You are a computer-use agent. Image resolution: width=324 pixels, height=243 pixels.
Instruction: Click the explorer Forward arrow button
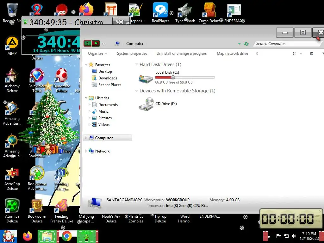(x=96, y=43)
